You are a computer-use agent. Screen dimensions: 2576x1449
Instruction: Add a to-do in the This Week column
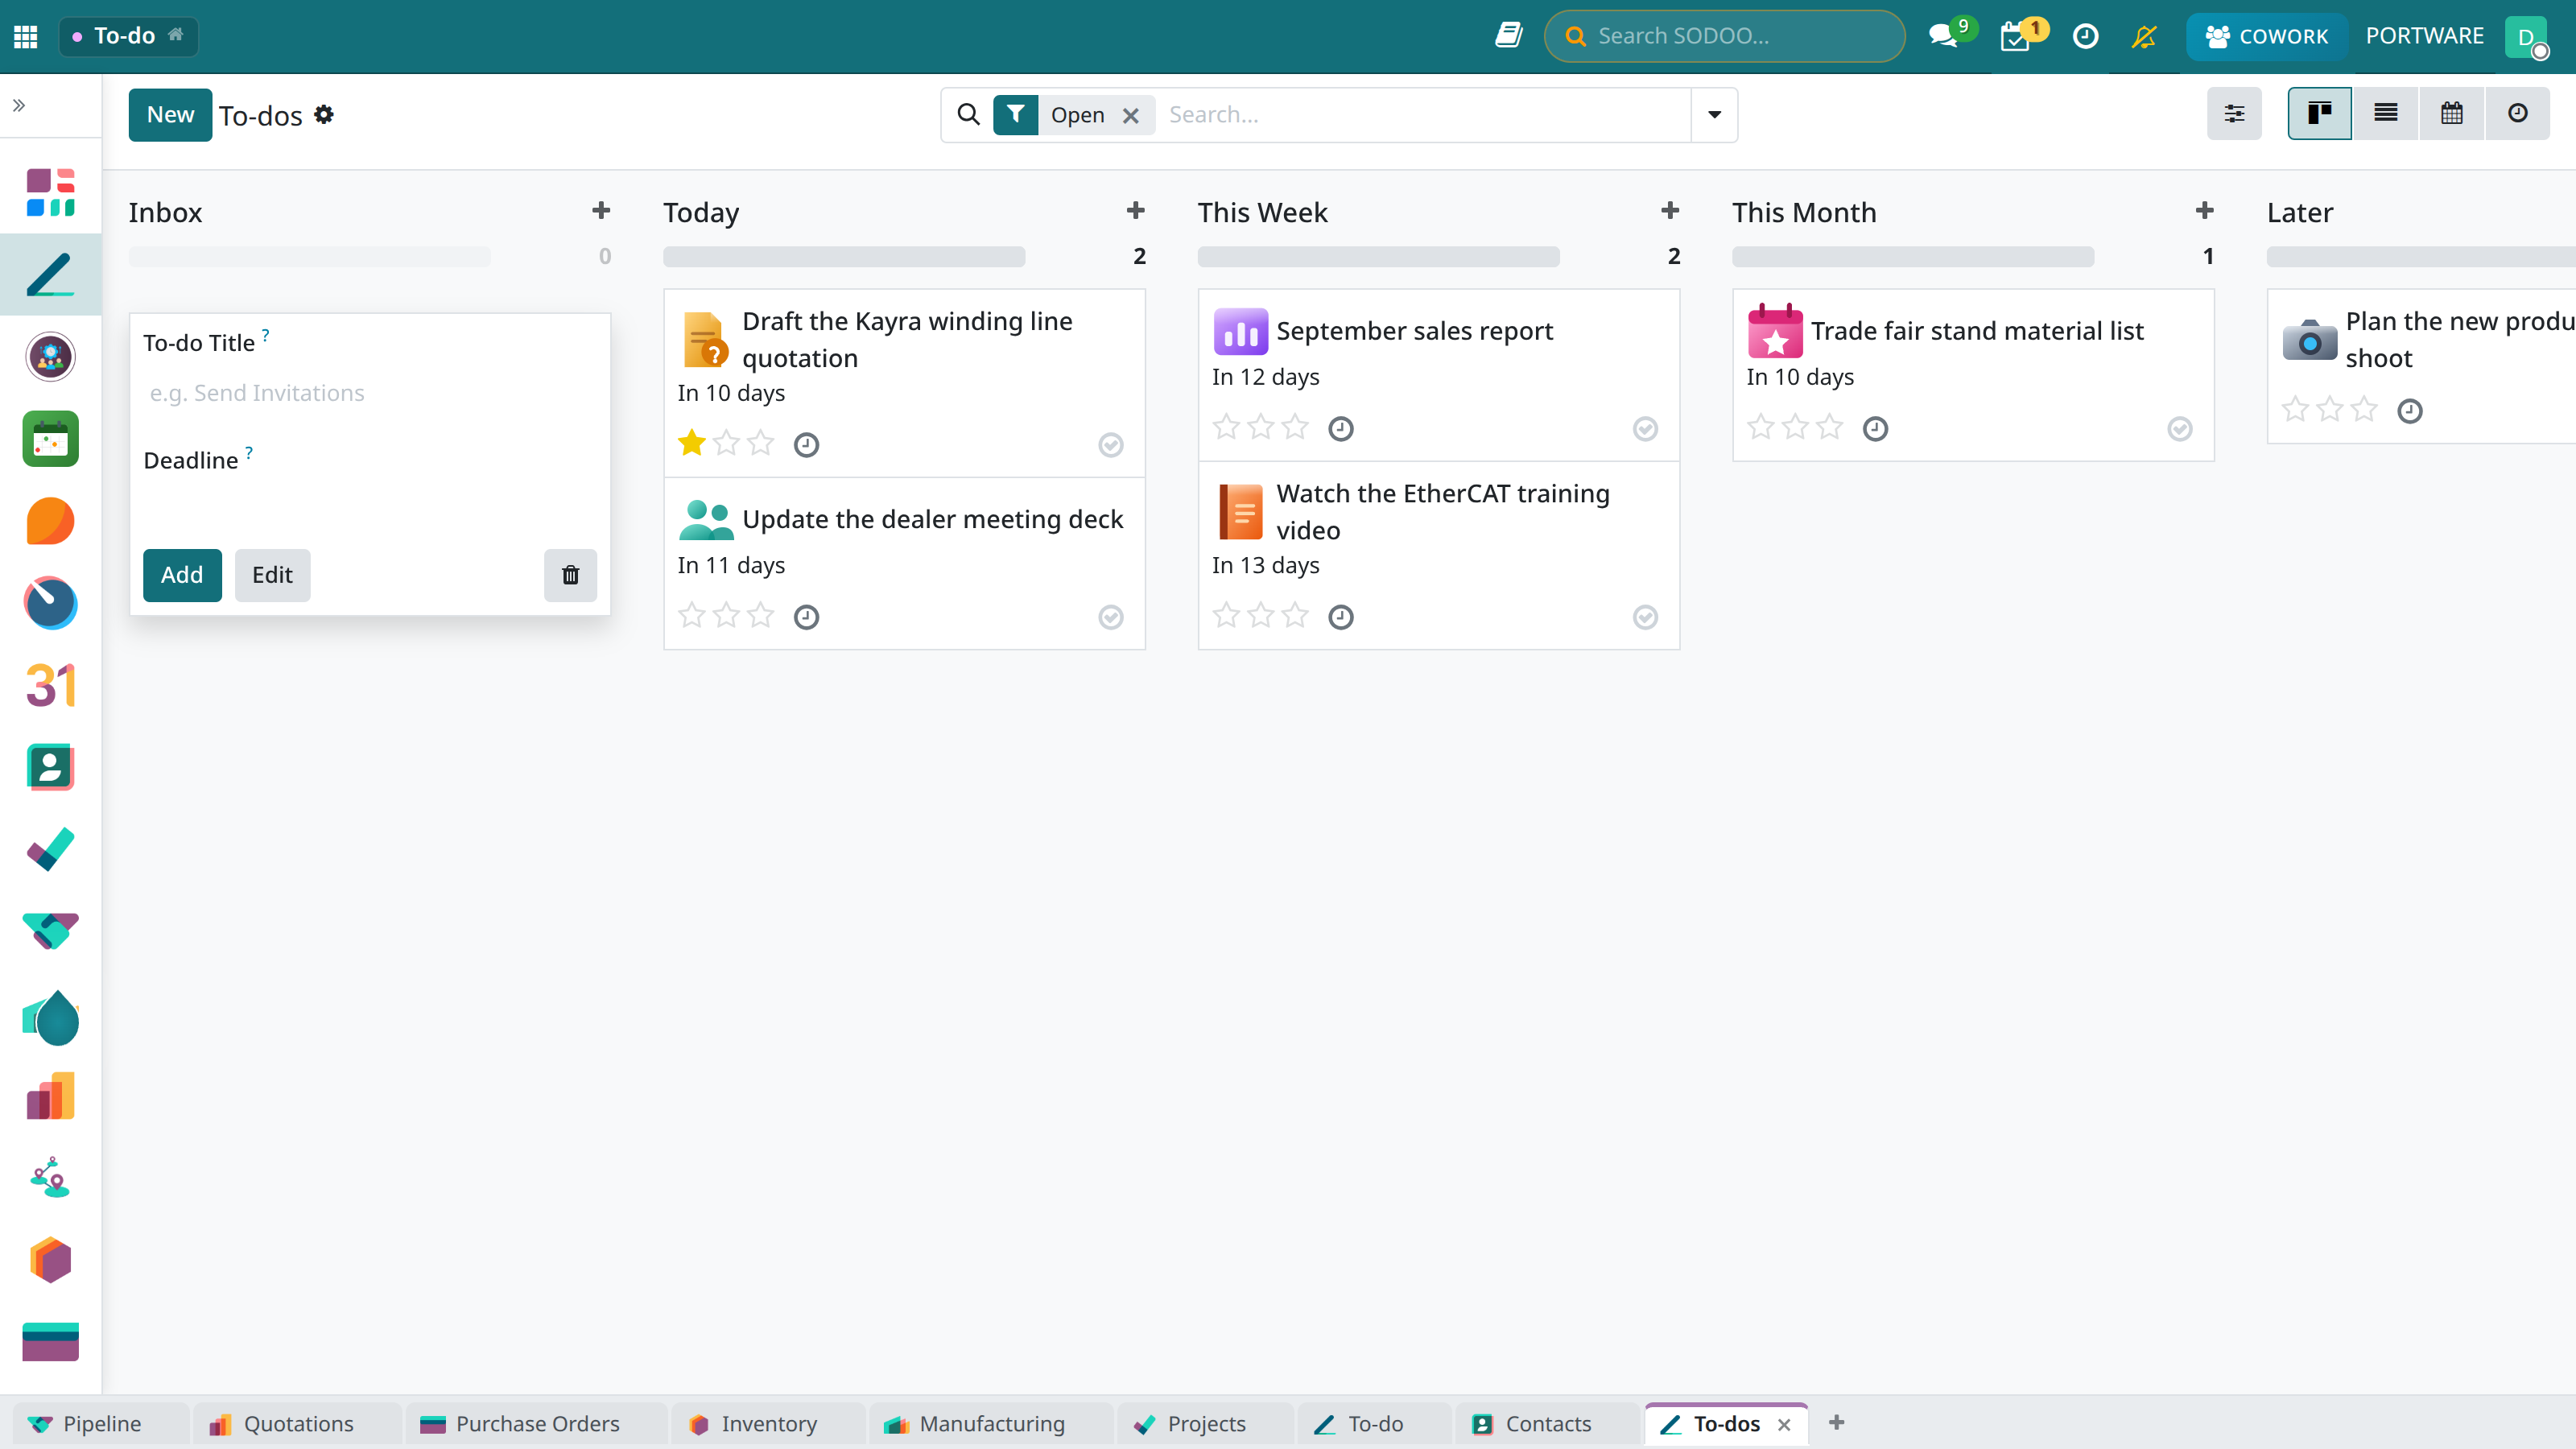[1669, 211]
